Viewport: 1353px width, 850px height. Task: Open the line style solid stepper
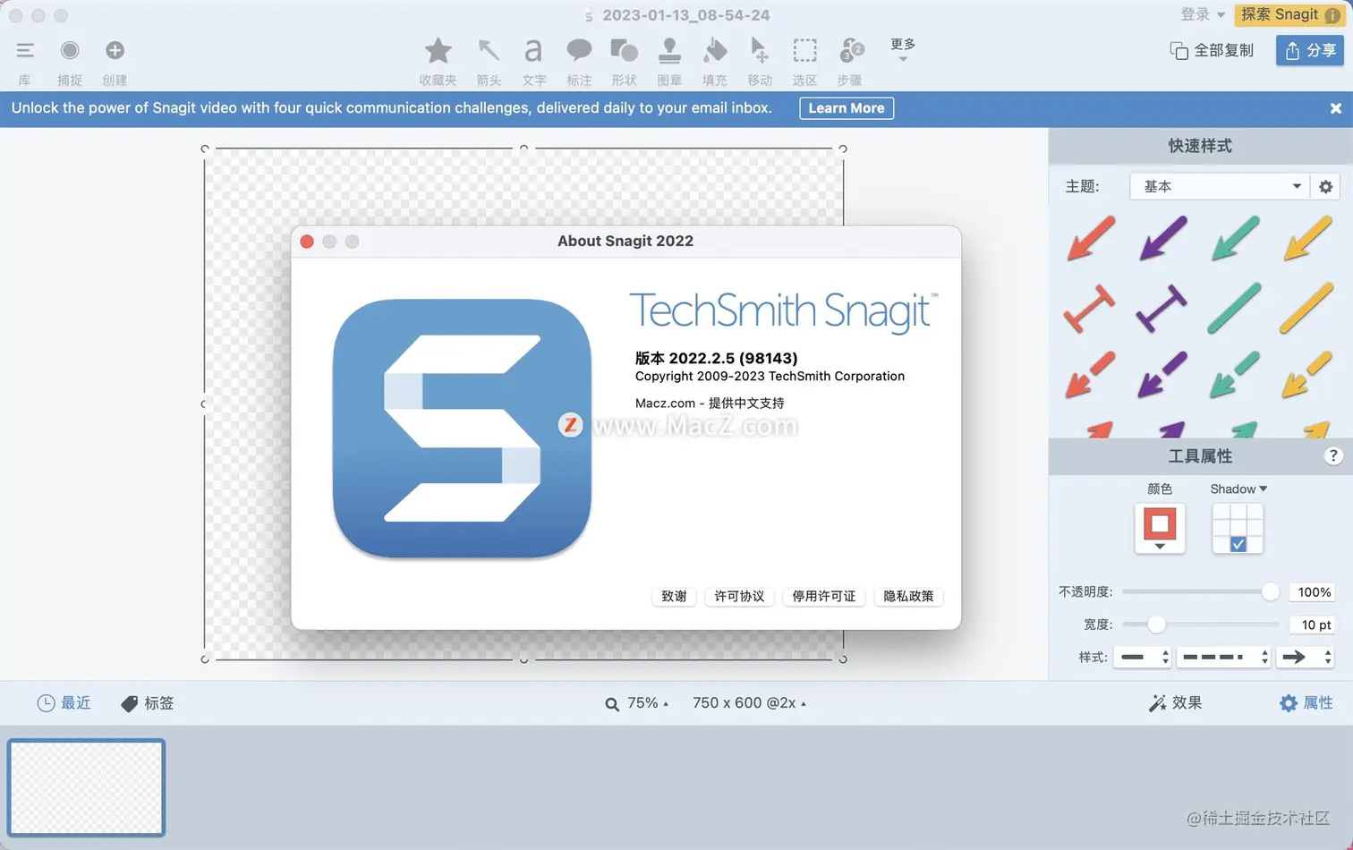[x=1144, y=657]
